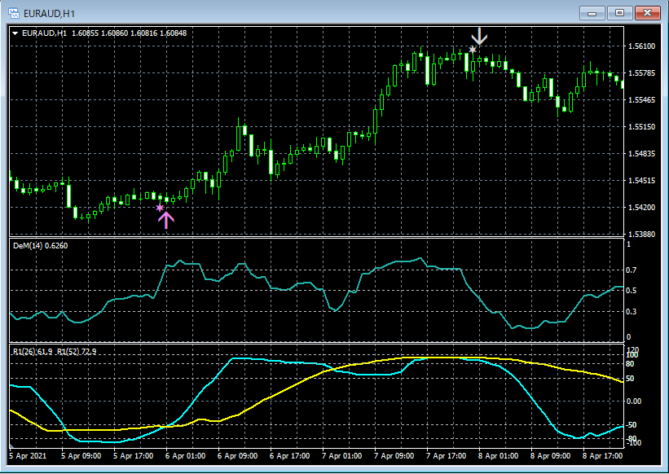Click the 7 Apr 09:00 time label
The height and width of the screenshot is (474, 669).
click(x=394, y=457)
